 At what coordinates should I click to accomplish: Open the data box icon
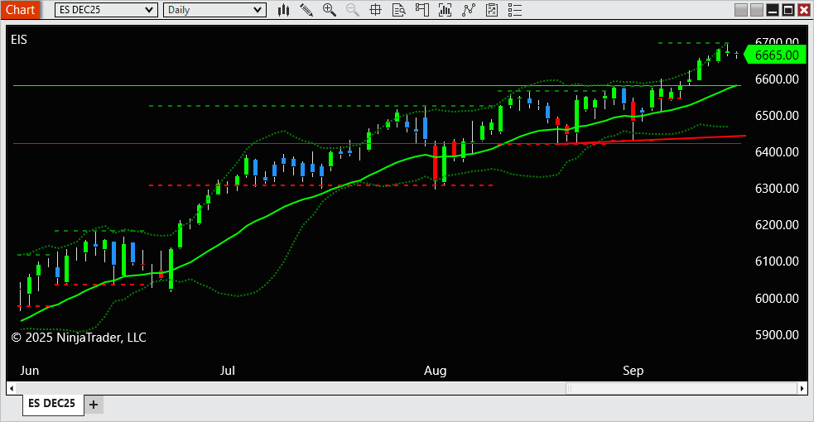398,10
